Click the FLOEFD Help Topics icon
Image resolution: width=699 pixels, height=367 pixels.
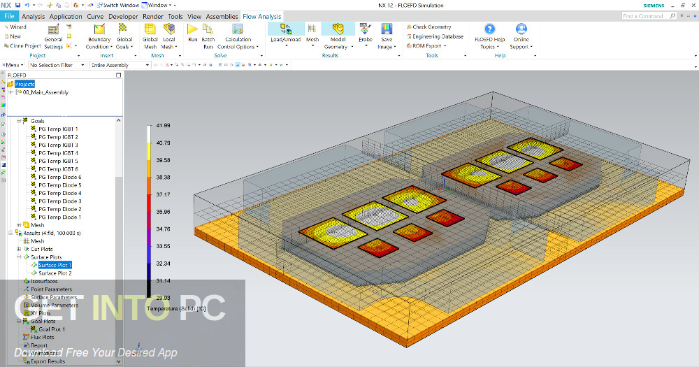(x=489, y=29)
